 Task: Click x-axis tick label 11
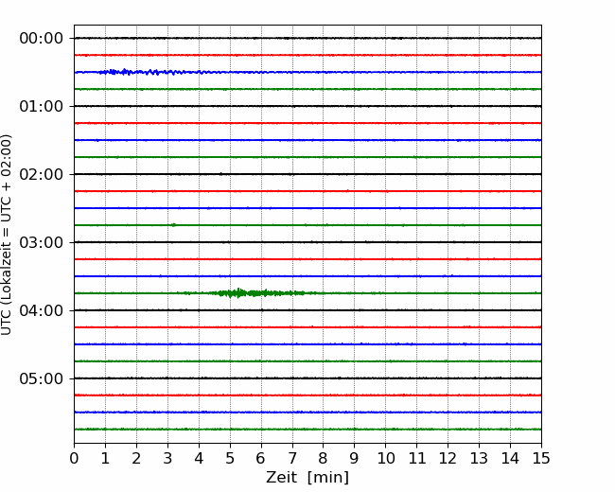(417, 458)
